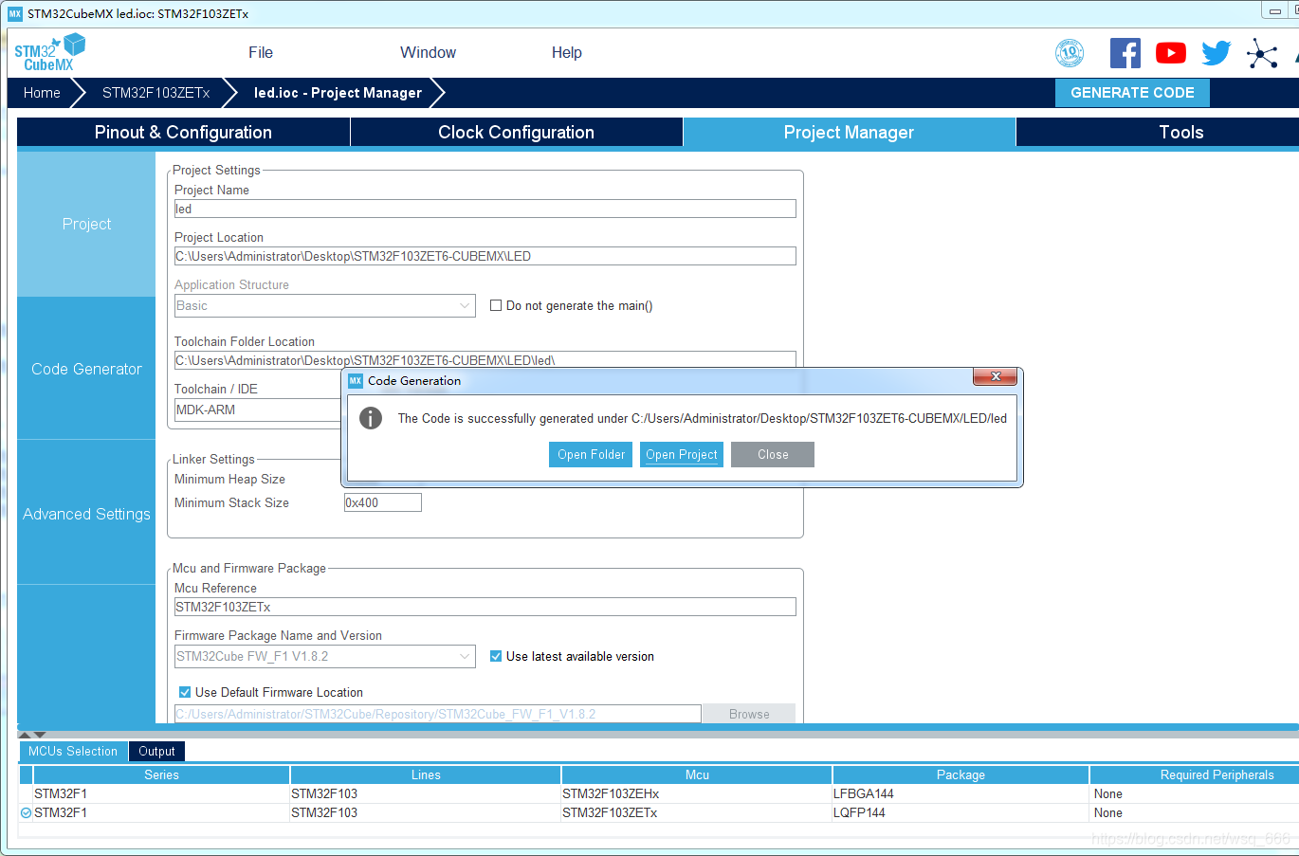Click the ST community network icon

(x=1262, y=53)
